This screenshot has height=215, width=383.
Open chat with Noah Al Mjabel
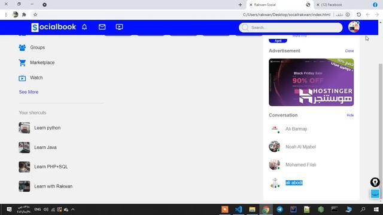300,147
